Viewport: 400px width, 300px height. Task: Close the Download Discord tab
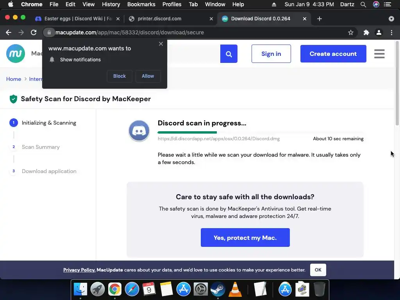pos(305,19)
